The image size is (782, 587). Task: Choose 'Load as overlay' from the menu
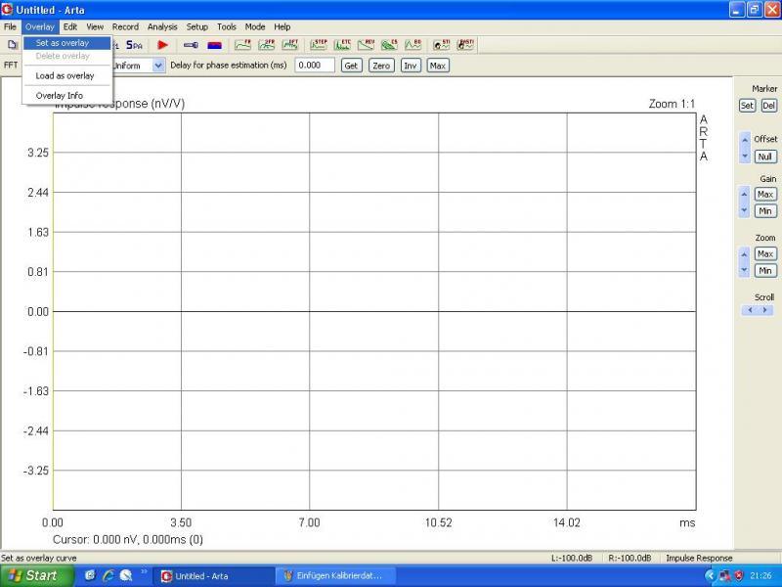tap(65, 75)
